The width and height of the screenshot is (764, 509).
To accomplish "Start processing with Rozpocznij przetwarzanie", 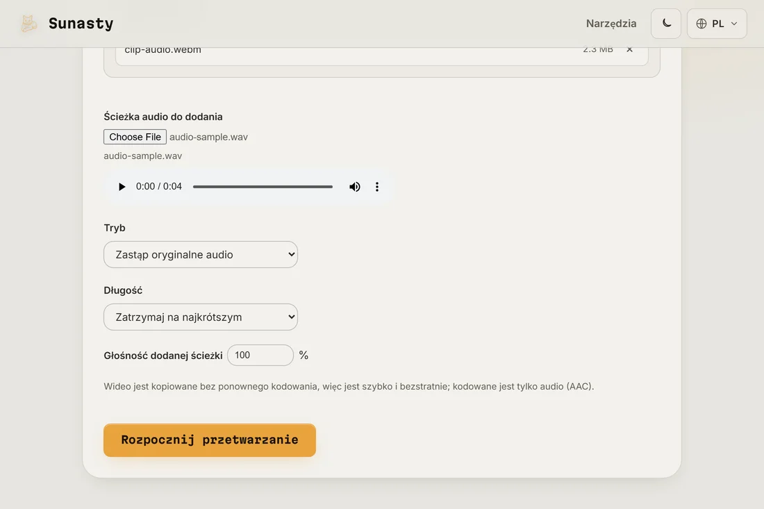I will (210, 440).
